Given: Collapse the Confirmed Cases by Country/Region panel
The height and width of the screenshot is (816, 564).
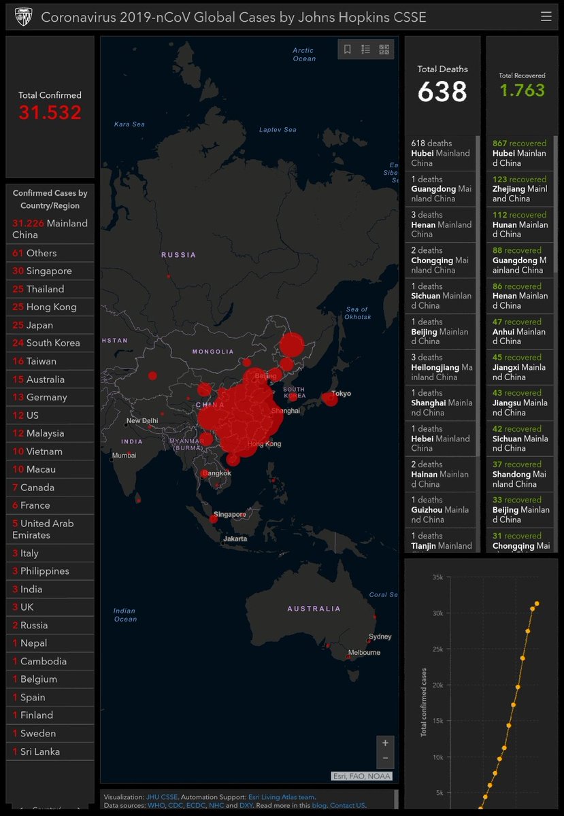Looking at the screenshot, I should (50, 197).
